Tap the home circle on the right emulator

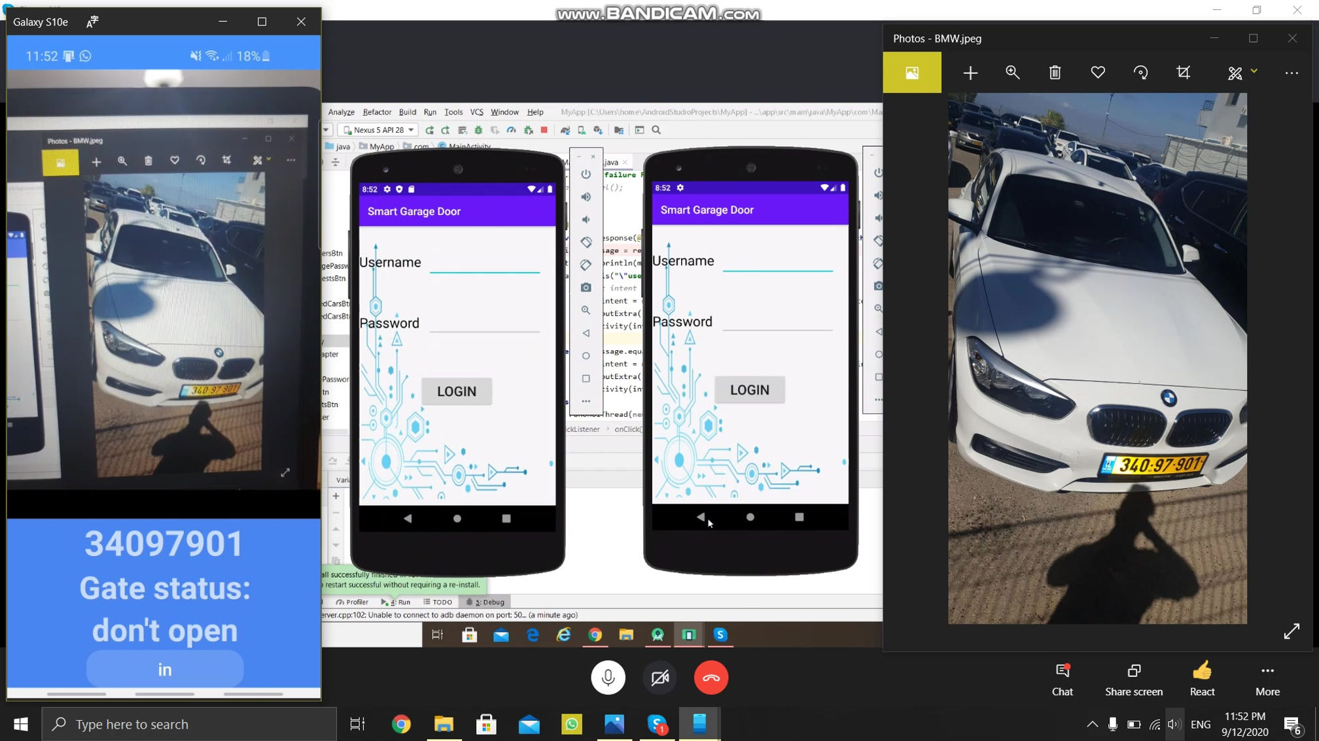(x=750, y=517)
